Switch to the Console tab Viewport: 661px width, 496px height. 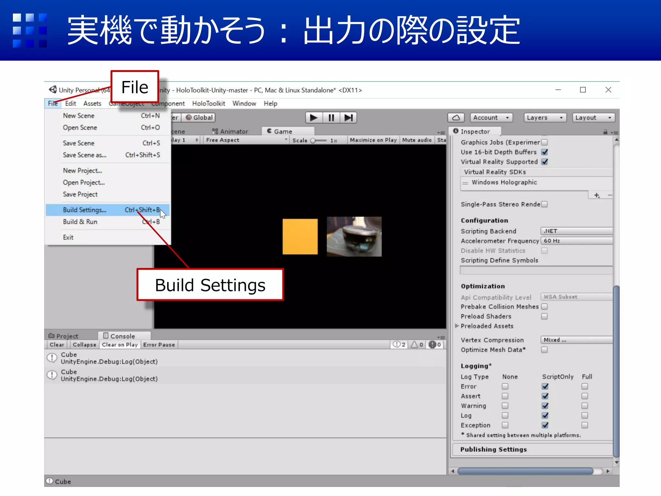[x=125, y=336]
